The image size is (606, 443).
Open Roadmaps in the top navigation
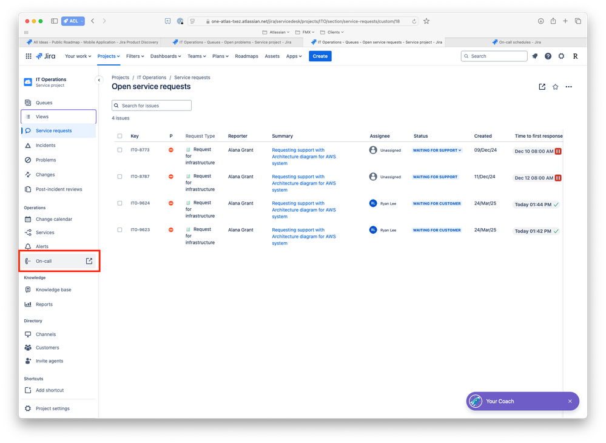pyautogui.click(x=246, y=56)
